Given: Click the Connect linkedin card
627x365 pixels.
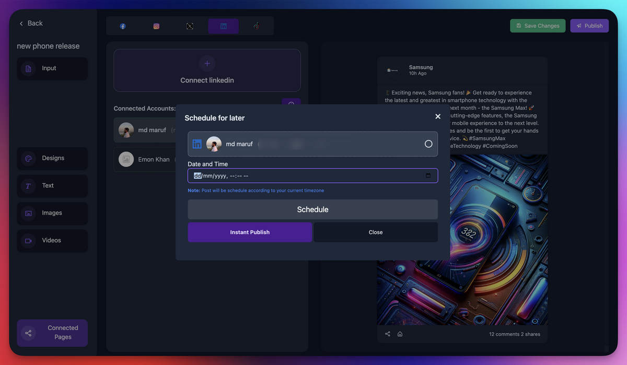Looking at the screenshot, I should [x=207, y=70].
